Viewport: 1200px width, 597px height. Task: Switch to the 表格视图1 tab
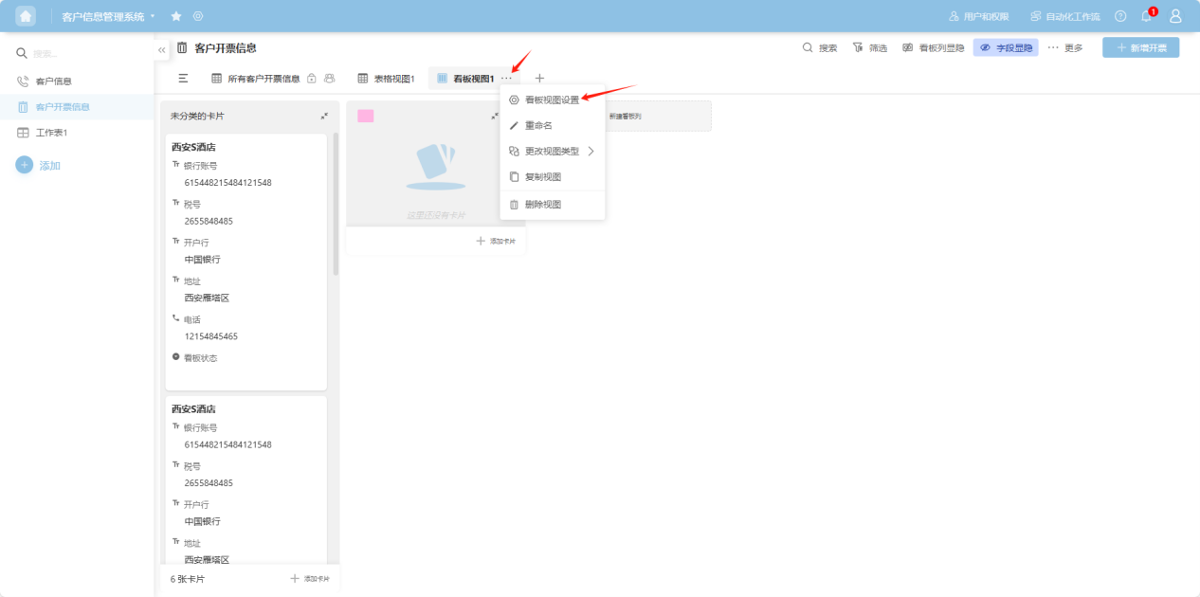[x=386, y=78]
